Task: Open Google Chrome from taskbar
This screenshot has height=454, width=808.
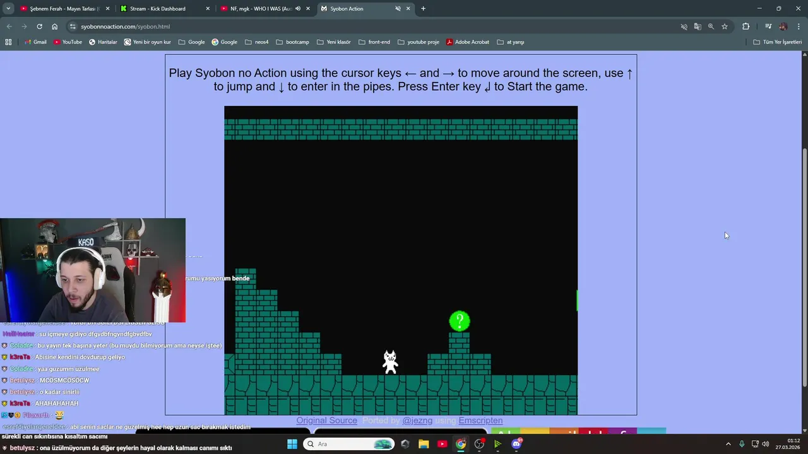Action: click(461, 444)
